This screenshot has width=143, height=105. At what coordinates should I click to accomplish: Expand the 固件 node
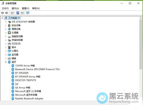coord(6,47)
